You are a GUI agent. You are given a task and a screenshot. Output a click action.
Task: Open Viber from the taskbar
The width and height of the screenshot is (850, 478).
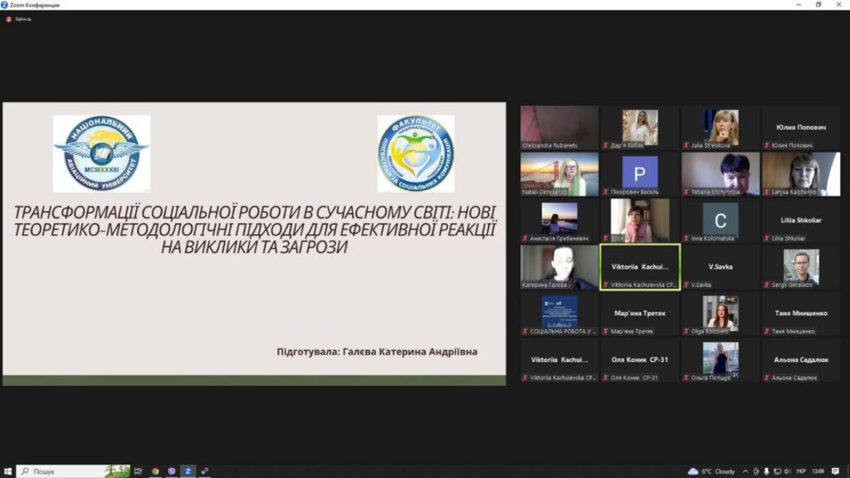(172, 471)
